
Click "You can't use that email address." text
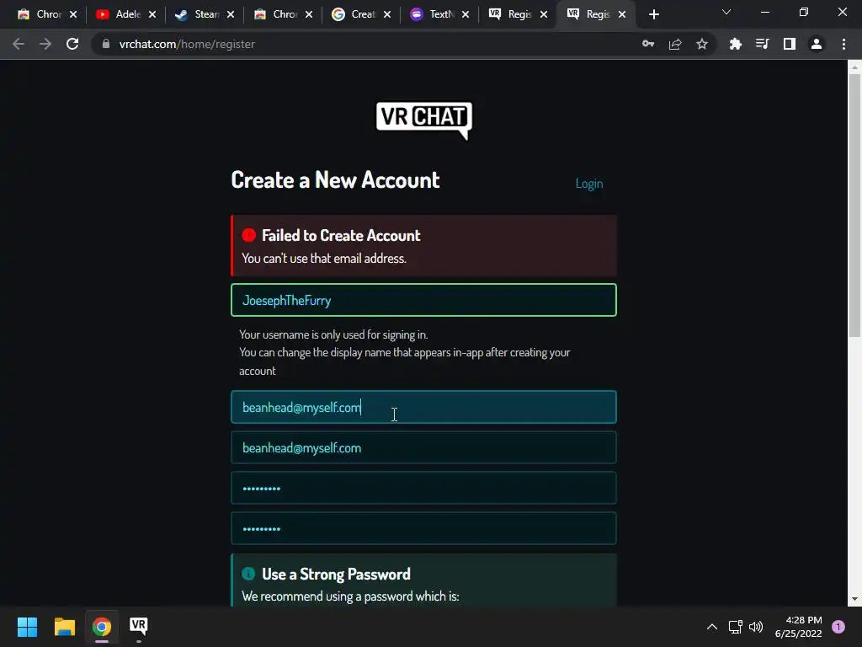click(324, 259)
